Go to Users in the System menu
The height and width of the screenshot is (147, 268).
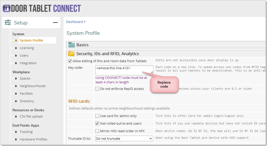[24, 55]
